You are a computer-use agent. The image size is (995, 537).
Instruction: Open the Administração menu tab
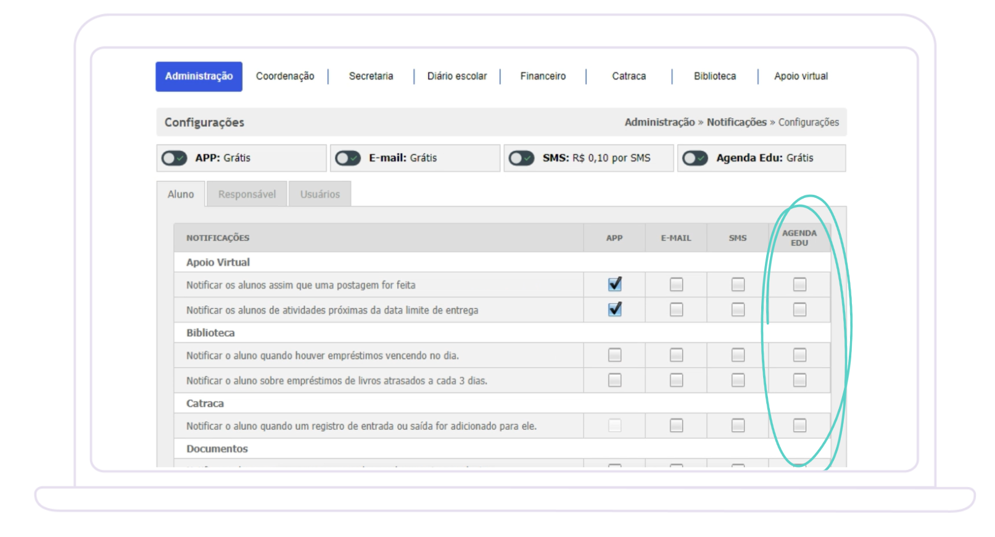(x=199, y=76)
